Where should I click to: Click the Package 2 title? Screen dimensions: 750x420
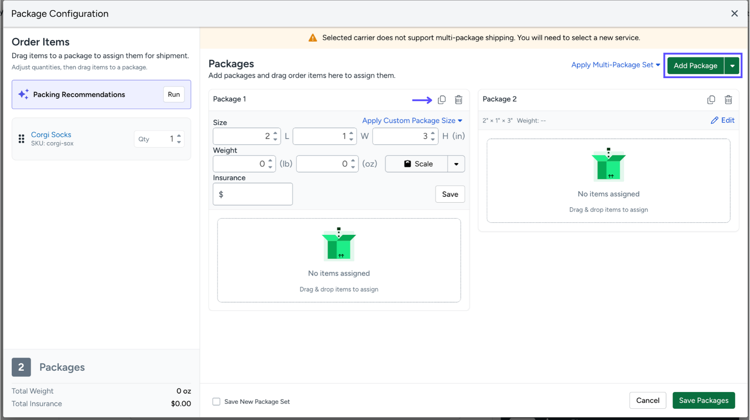(499, 99)
